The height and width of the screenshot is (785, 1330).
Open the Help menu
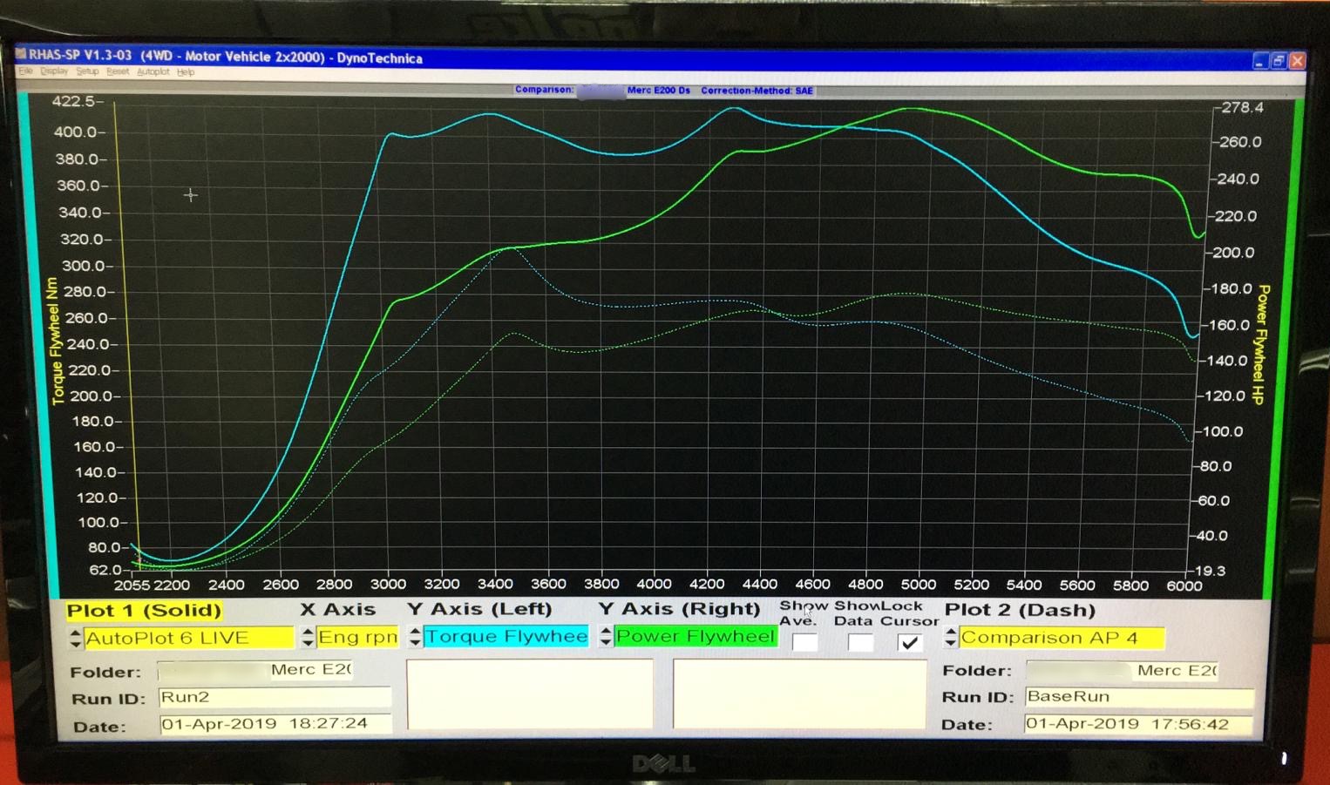pyautogui.click(x=186, y=72)
